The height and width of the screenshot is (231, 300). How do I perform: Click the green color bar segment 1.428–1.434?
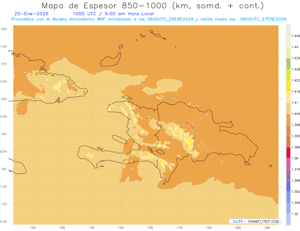point(288,64)
